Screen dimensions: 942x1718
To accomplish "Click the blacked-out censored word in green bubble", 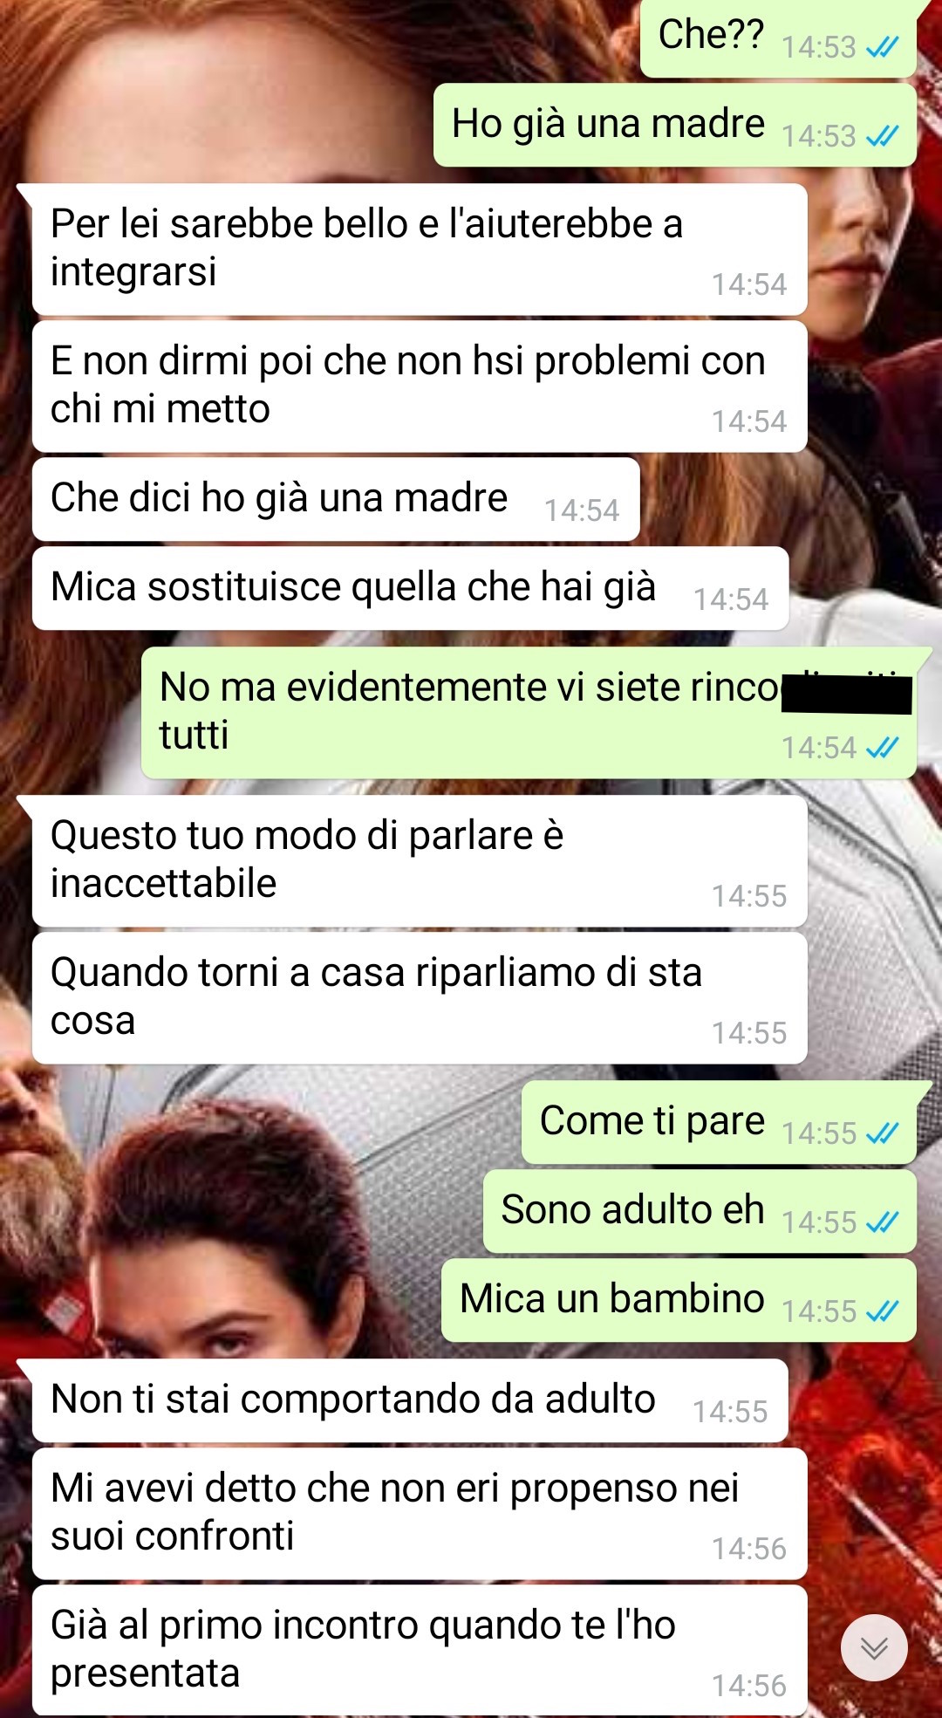I will [x=846, y=695].
